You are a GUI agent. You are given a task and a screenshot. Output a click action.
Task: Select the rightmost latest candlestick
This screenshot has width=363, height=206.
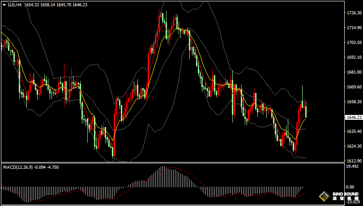click(x=306, y=111)
